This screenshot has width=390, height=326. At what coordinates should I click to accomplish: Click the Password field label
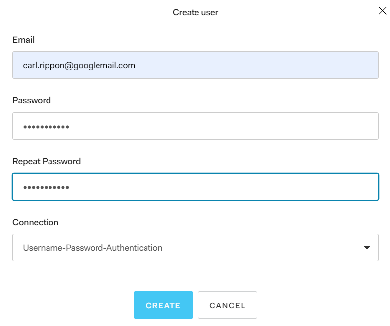point(32,100)
